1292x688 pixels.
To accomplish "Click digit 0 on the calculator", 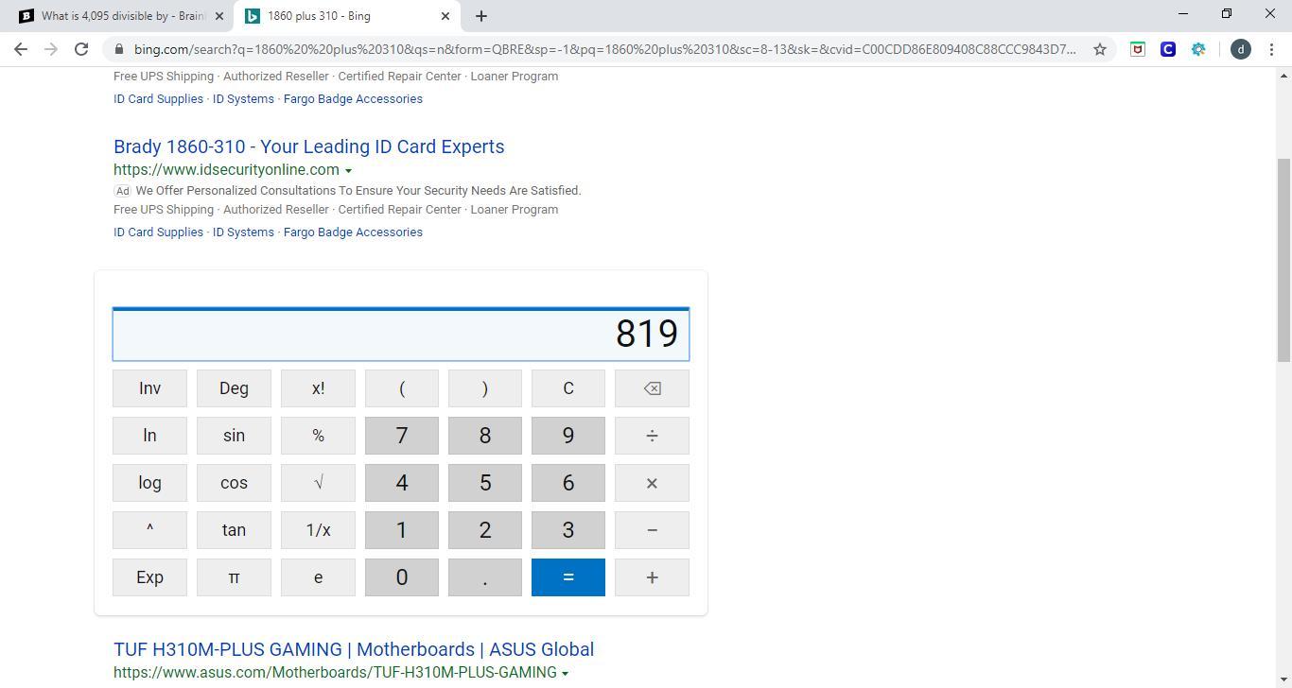I will pyautogui.click(x=402, y=577).
